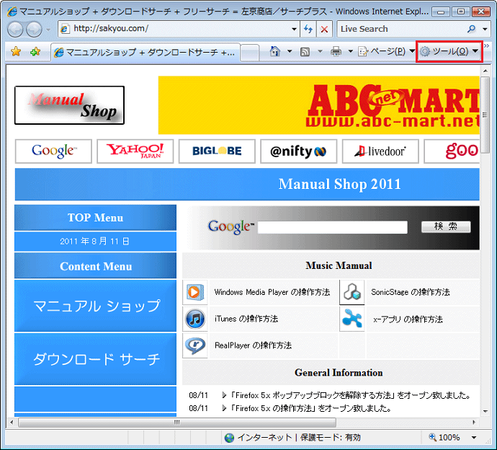Click the horizontal scrollbar thumb
The width and height of the screenshot is (497, 450).
point(177,423)
